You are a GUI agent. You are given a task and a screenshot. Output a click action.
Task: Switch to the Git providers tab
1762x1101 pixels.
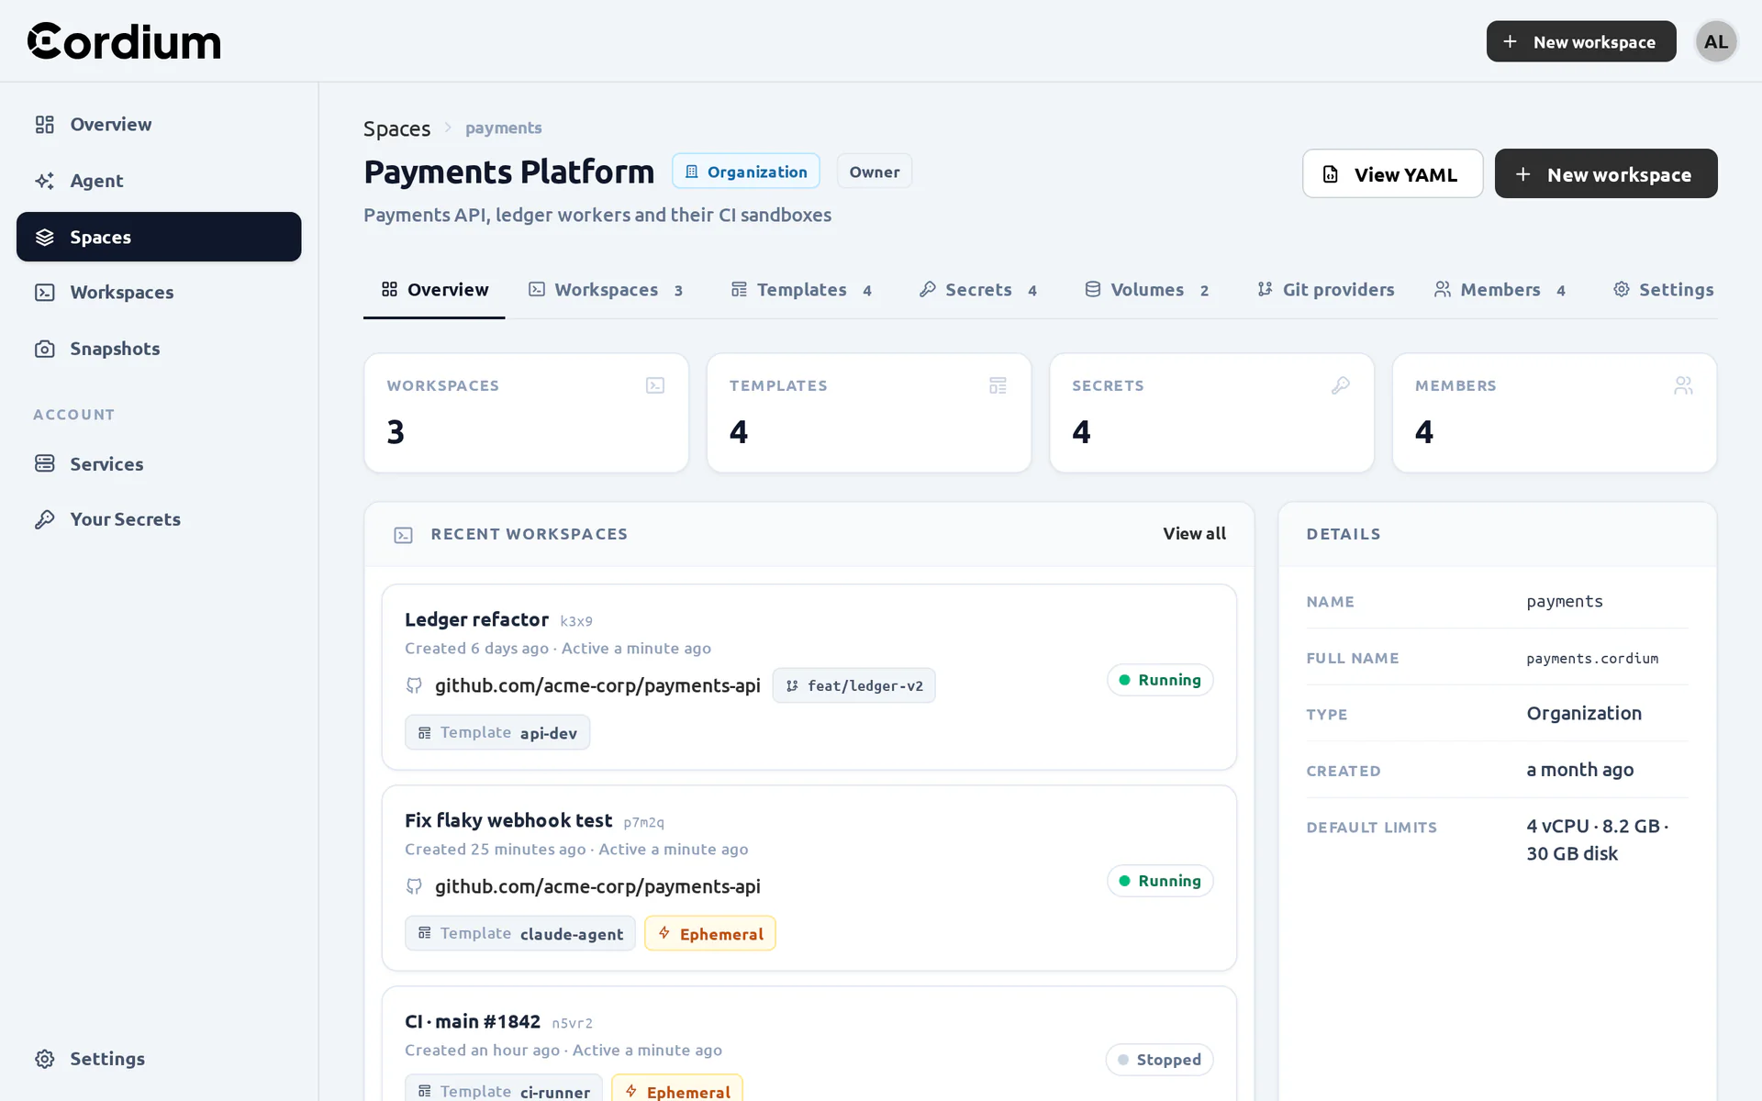[x=1325, y=290]
